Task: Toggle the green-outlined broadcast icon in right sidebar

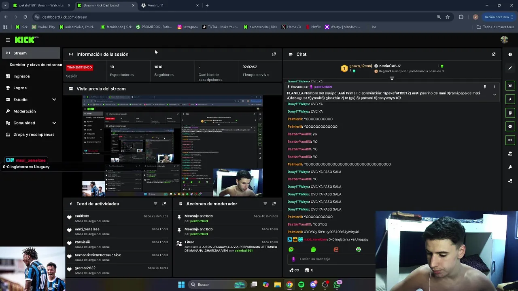Action: (x=510, y=140)
